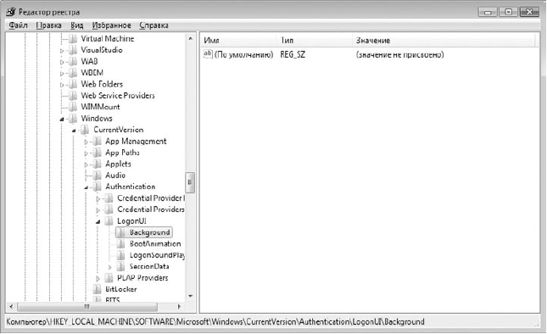Click the BitLocker folder icon

click(x=97, y=289)
